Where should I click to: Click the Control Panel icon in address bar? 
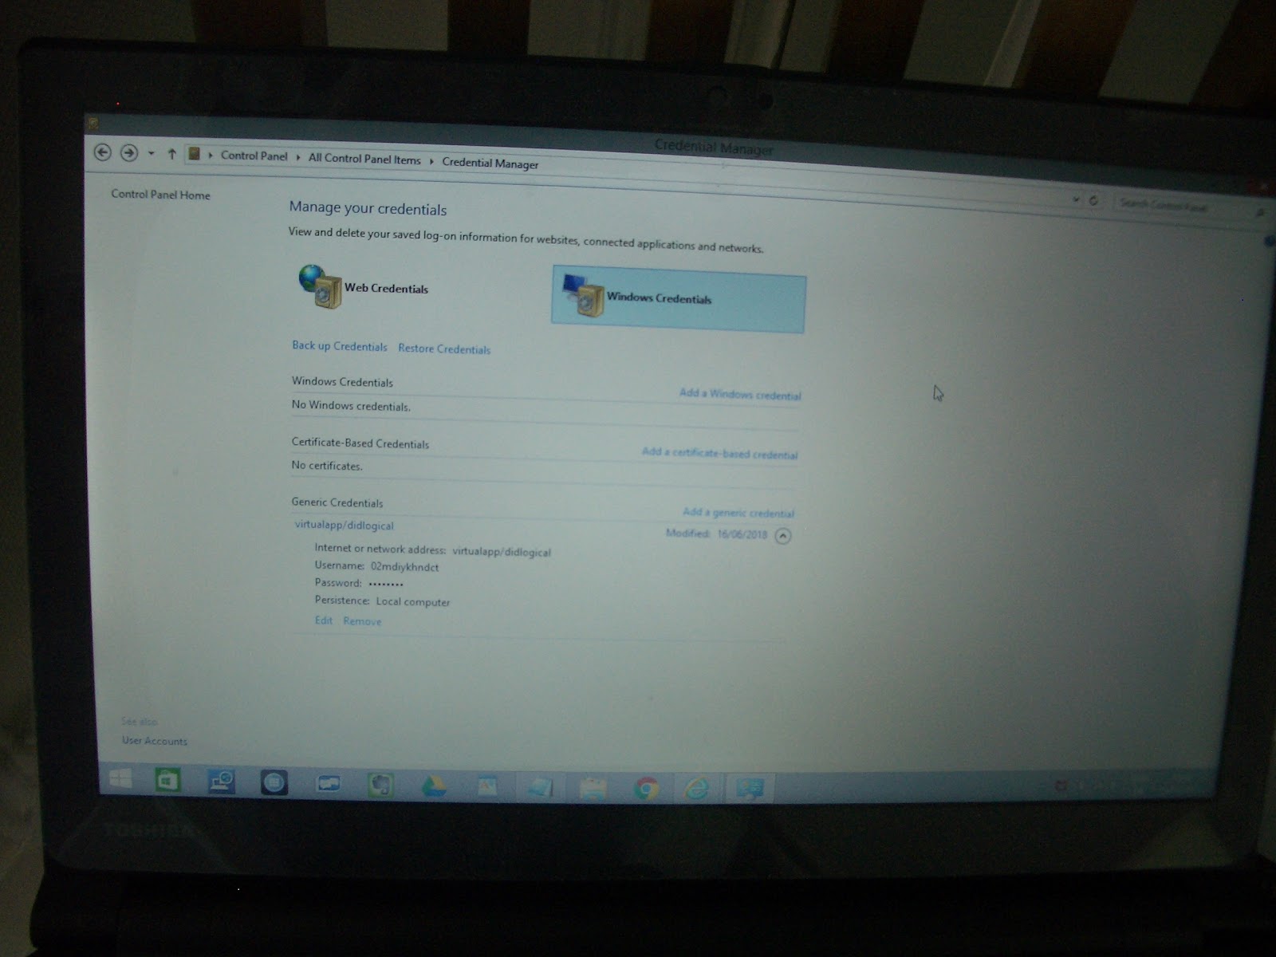(194, 154)
